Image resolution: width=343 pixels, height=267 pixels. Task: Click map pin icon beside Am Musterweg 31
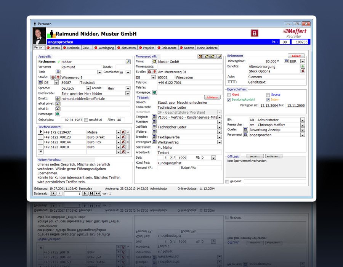pyautogui.click(x=154, y=72)
